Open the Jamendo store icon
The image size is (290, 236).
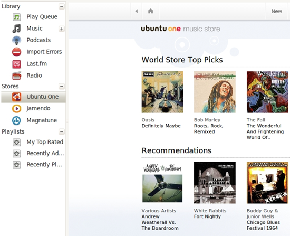point(17,109)
